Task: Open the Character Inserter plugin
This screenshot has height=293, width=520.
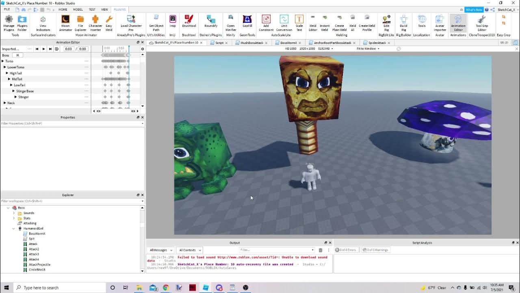Action: pyautogui.click(x=95, y=23)
